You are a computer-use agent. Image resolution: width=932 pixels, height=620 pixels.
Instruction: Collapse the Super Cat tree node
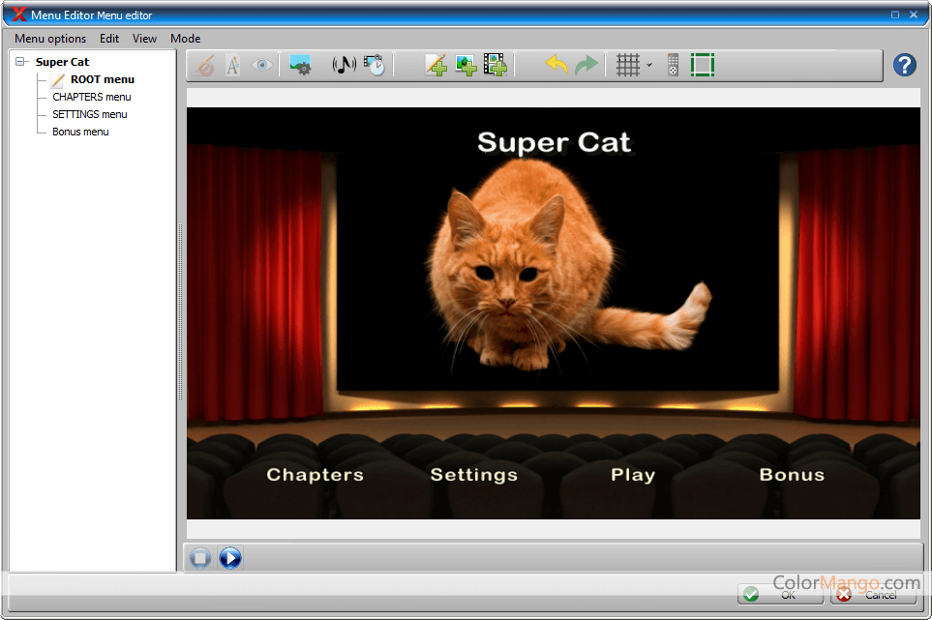[21, 62]
